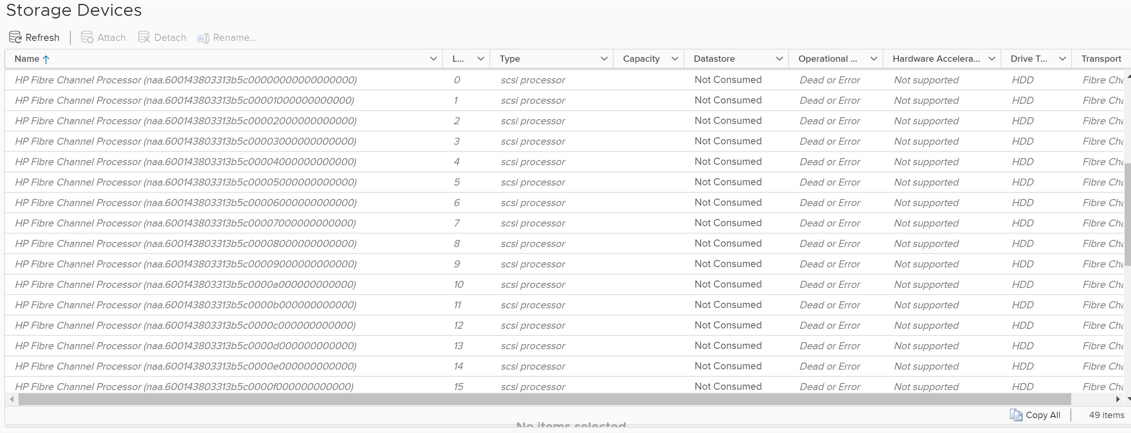
Task: Click the Name column sort arrow
Action: click(x=46, y=59)
